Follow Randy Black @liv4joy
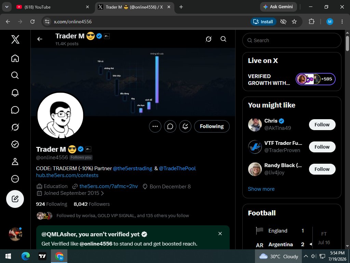 click(322, 169)
